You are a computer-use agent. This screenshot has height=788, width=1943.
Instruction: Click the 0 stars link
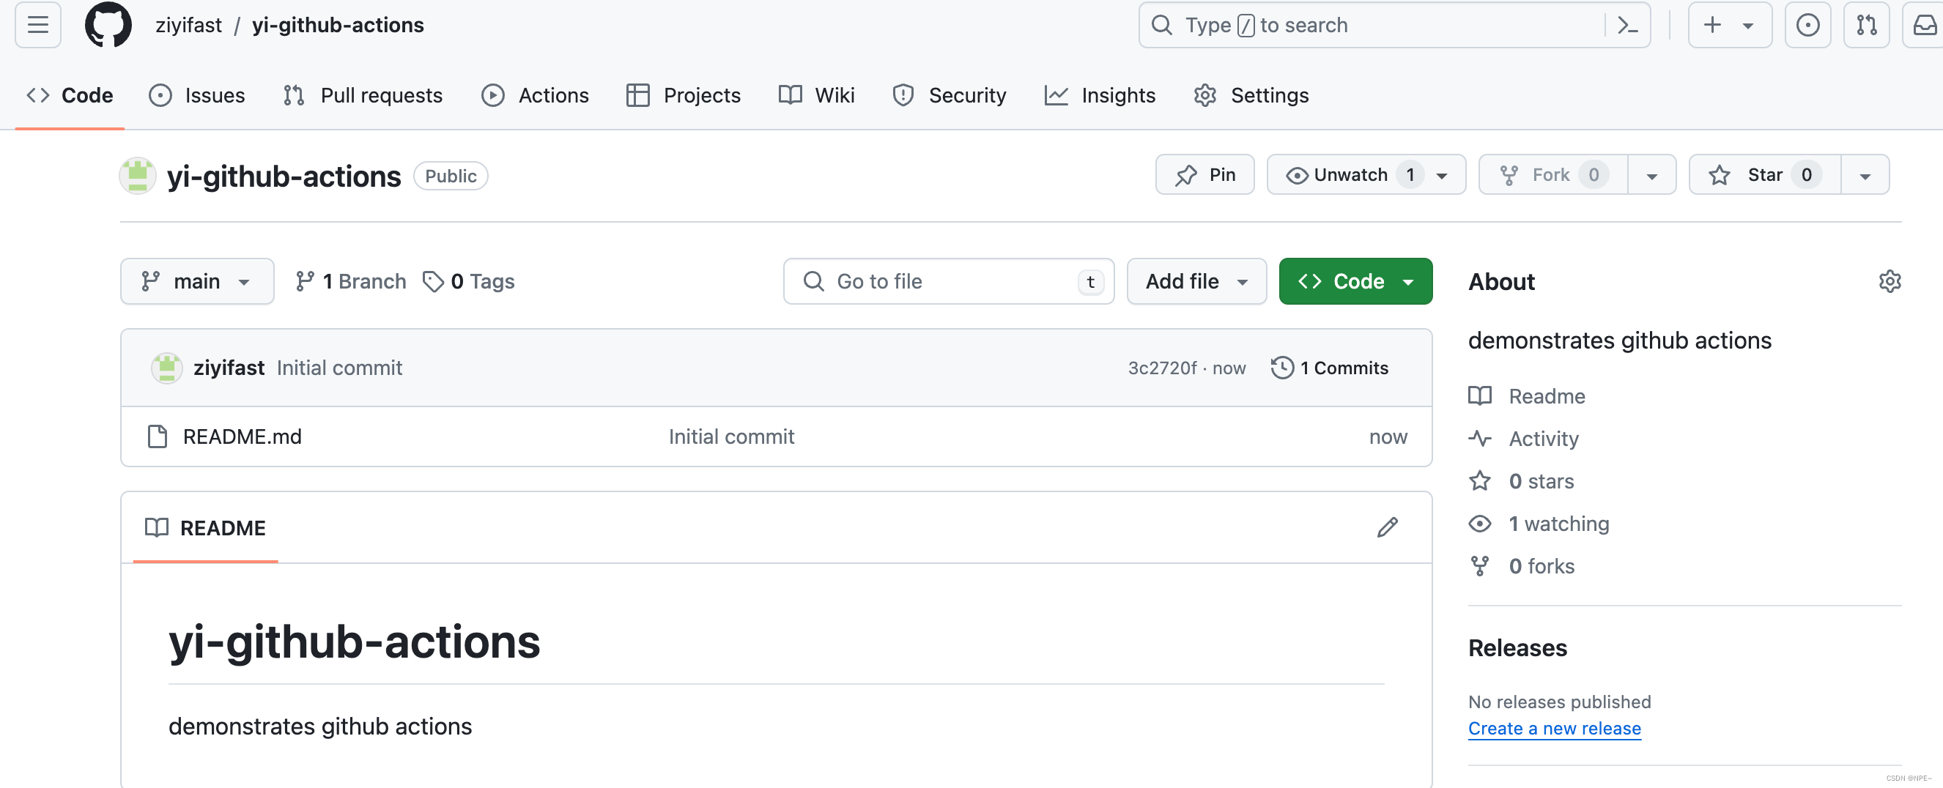pos(1541,480)
